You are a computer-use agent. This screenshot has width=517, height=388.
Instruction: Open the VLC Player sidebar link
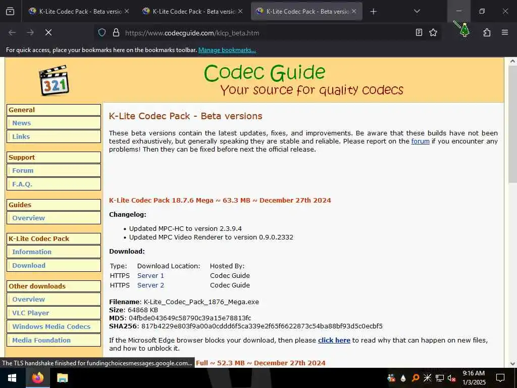[x=31, y=313]
